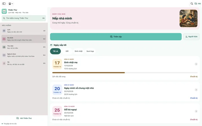Click the chat bubble icon beside Hỏi Thiên Thư
This screenshot has height=126, width=202.
tap(17, 118)
